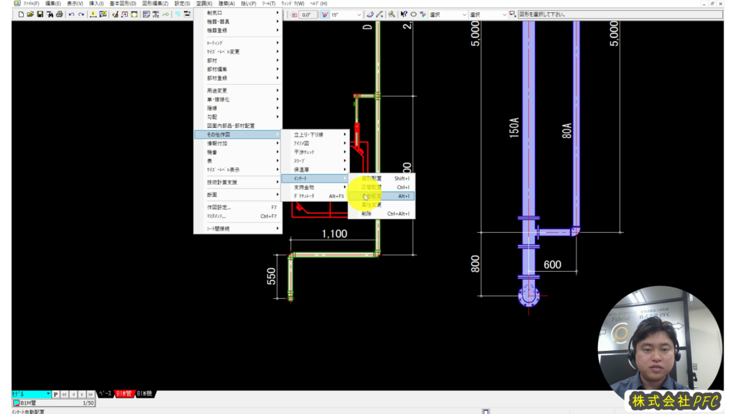
Task: Click the Save floppy disk icon
Action: (40, 14)
